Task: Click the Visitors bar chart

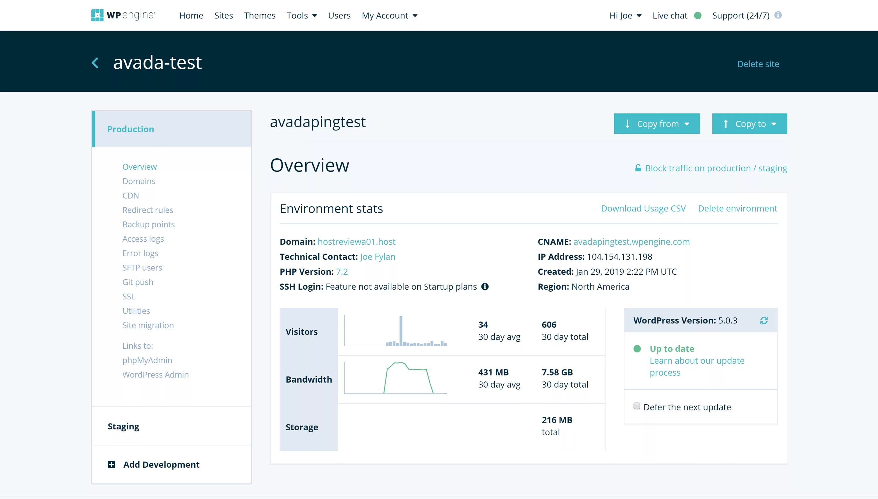Action: [395, 331]
